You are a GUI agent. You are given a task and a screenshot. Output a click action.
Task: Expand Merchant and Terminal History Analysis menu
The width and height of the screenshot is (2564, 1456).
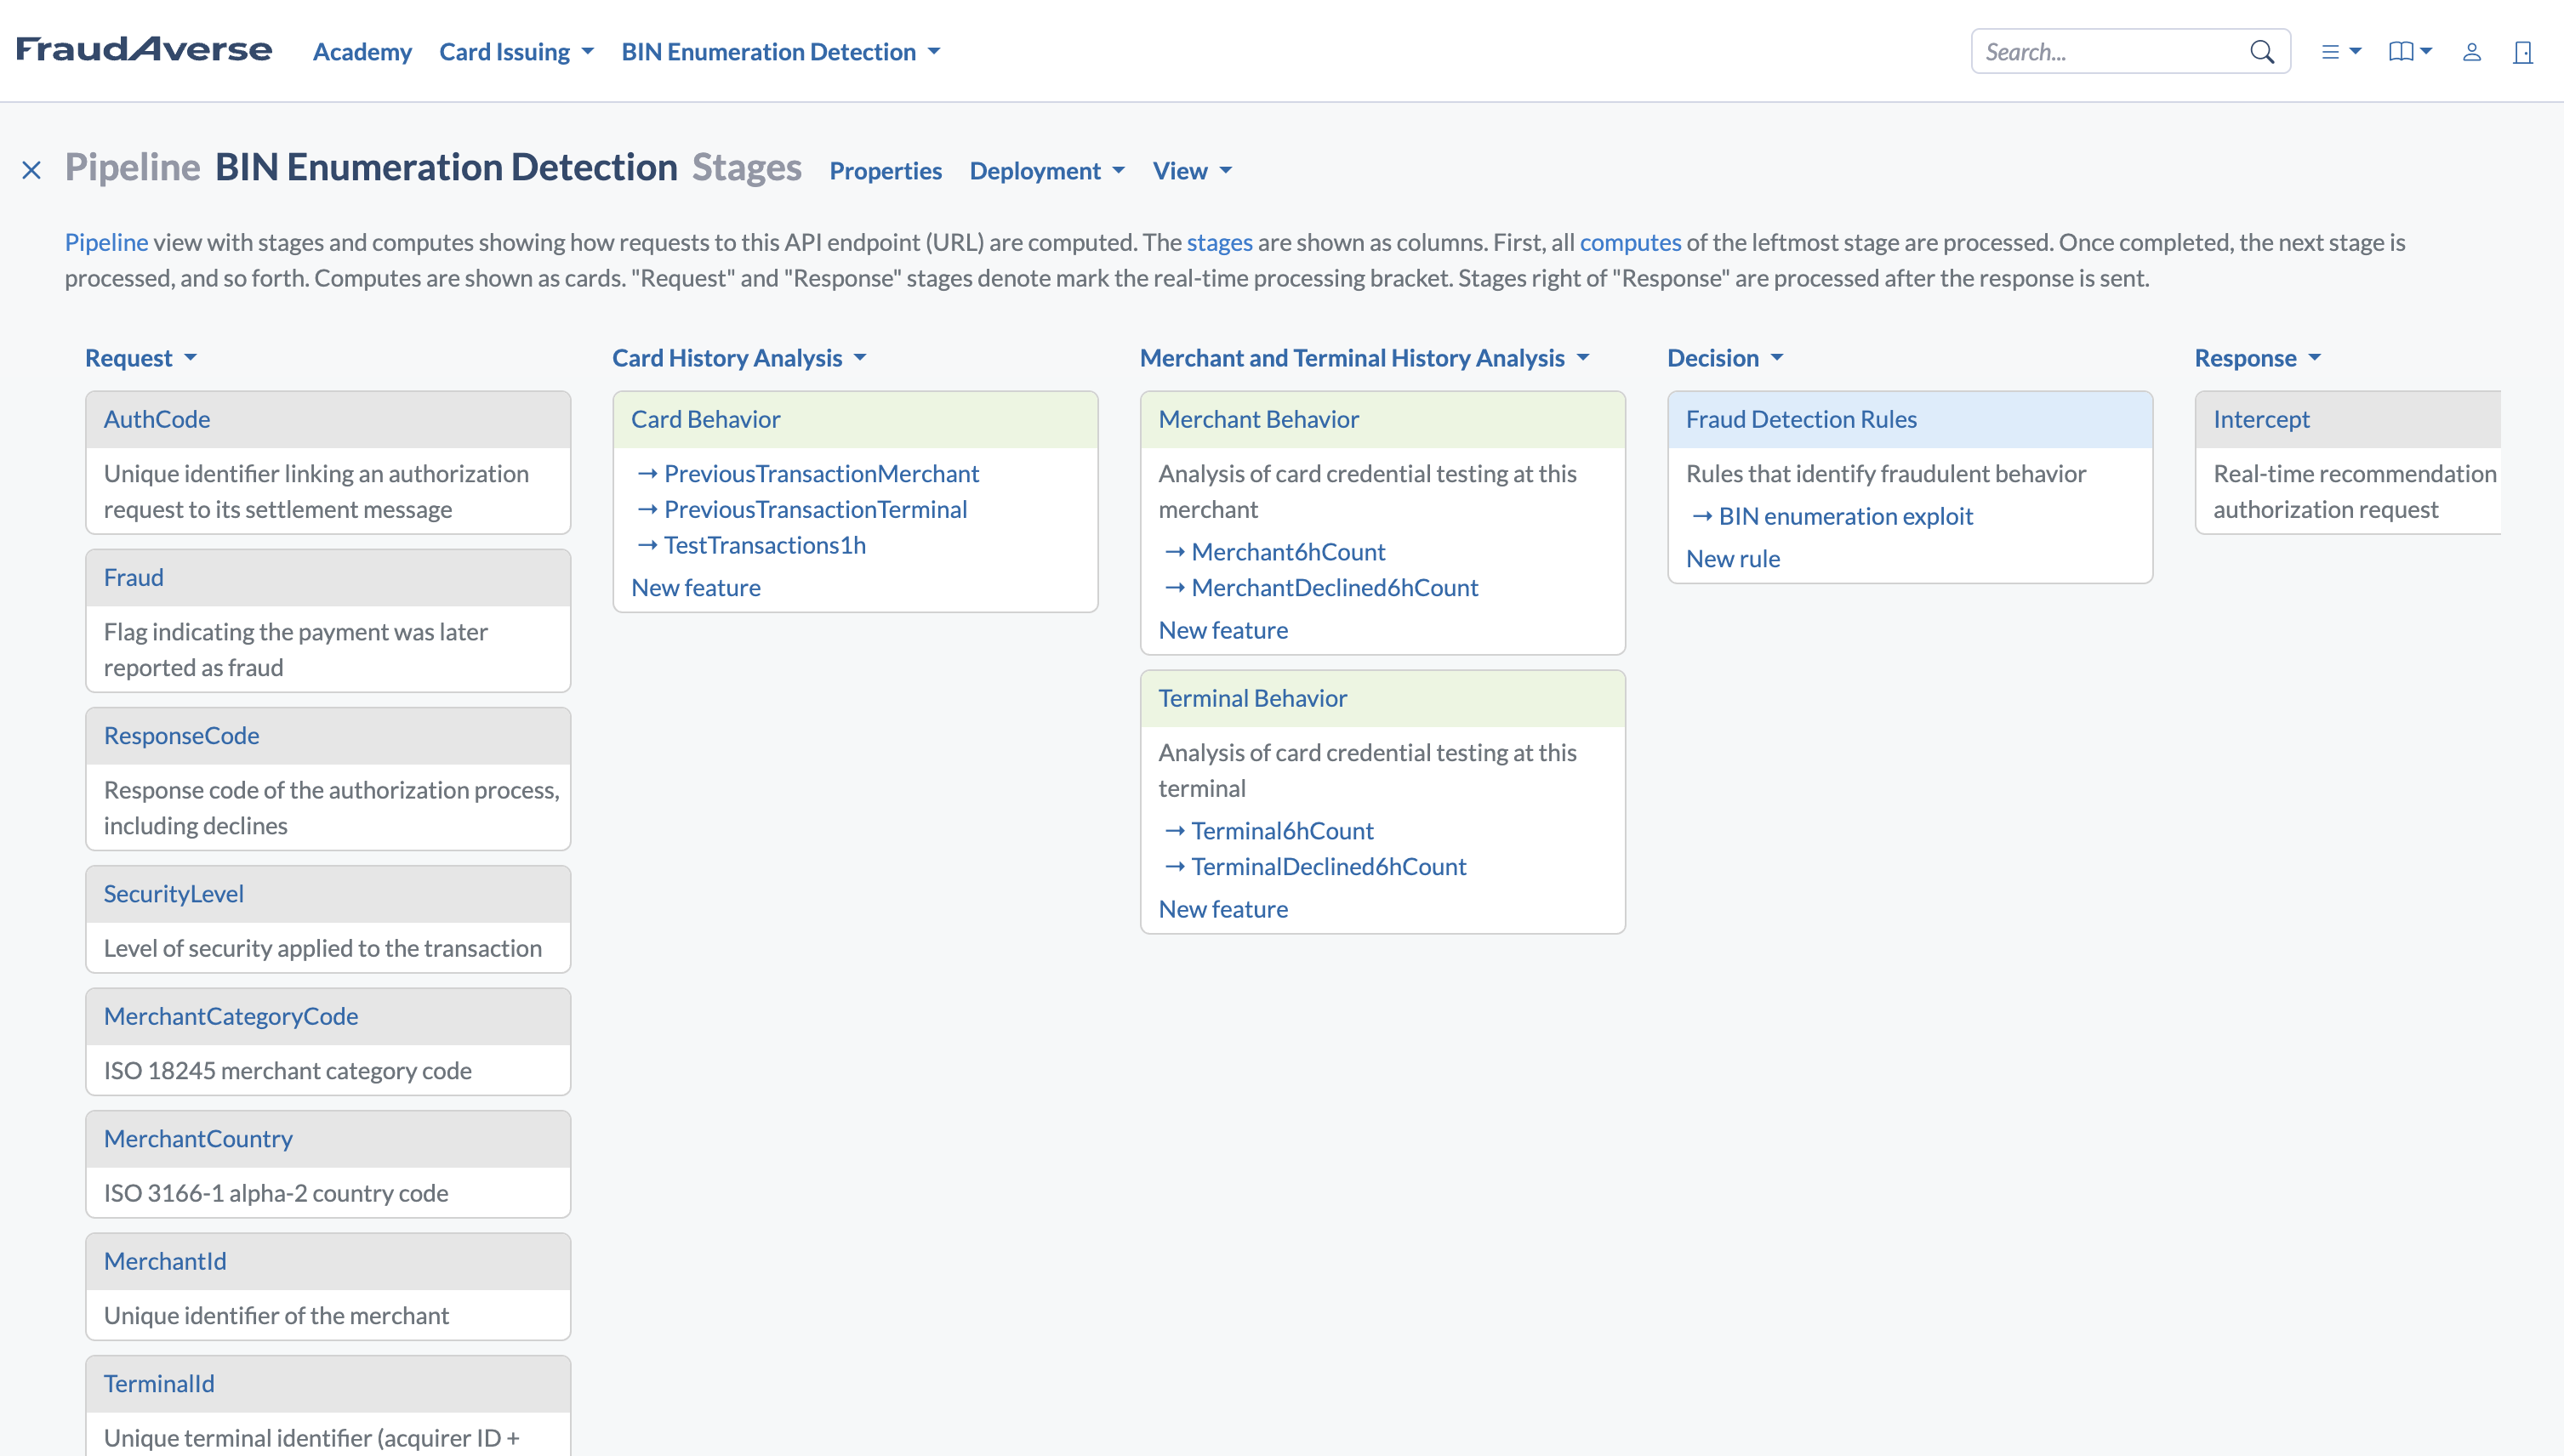point(1365,358)
